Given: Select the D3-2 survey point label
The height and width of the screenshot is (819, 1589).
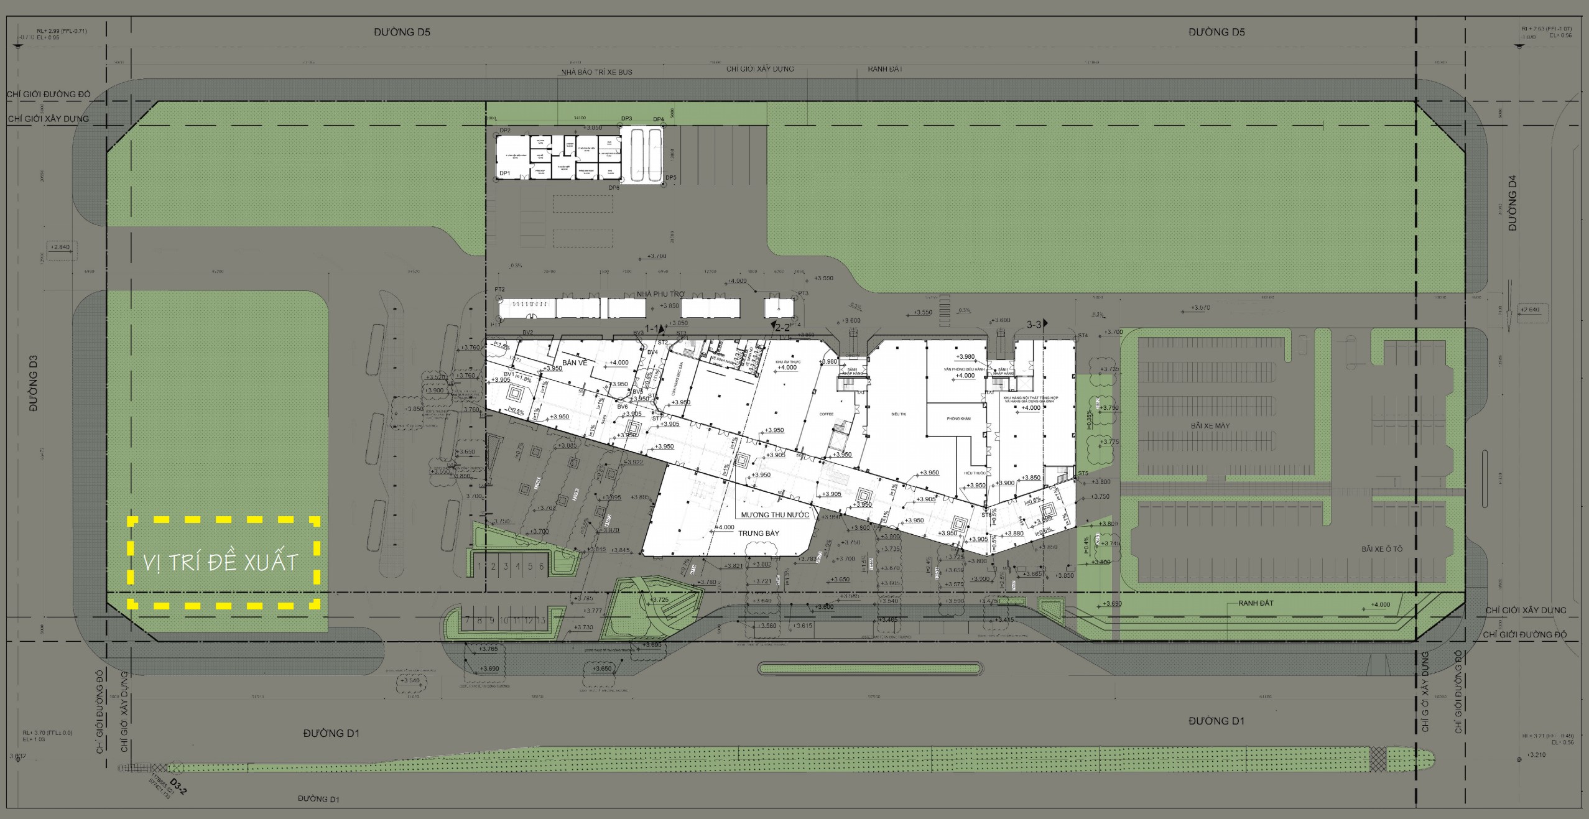Looking at the screenshot, I should click(178, 787).
